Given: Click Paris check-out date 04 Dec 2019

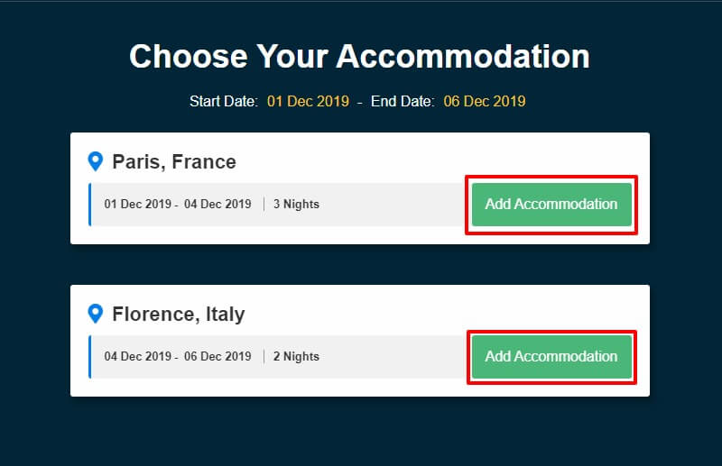Looking at the screenshot, I should pyautogui.click(x=218, y=205).
